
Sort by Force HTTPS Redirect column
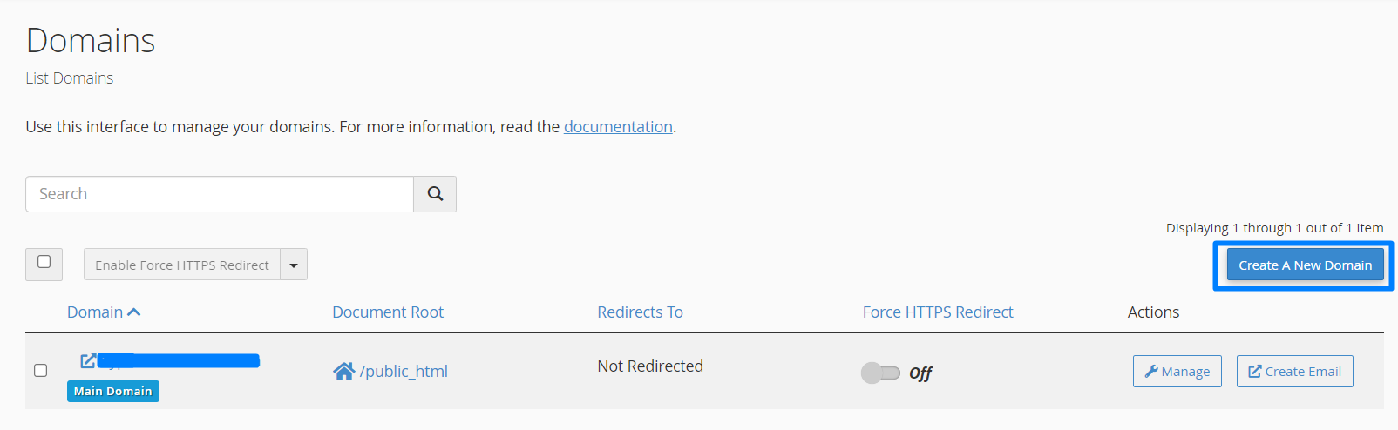click(x=938, y=312)
